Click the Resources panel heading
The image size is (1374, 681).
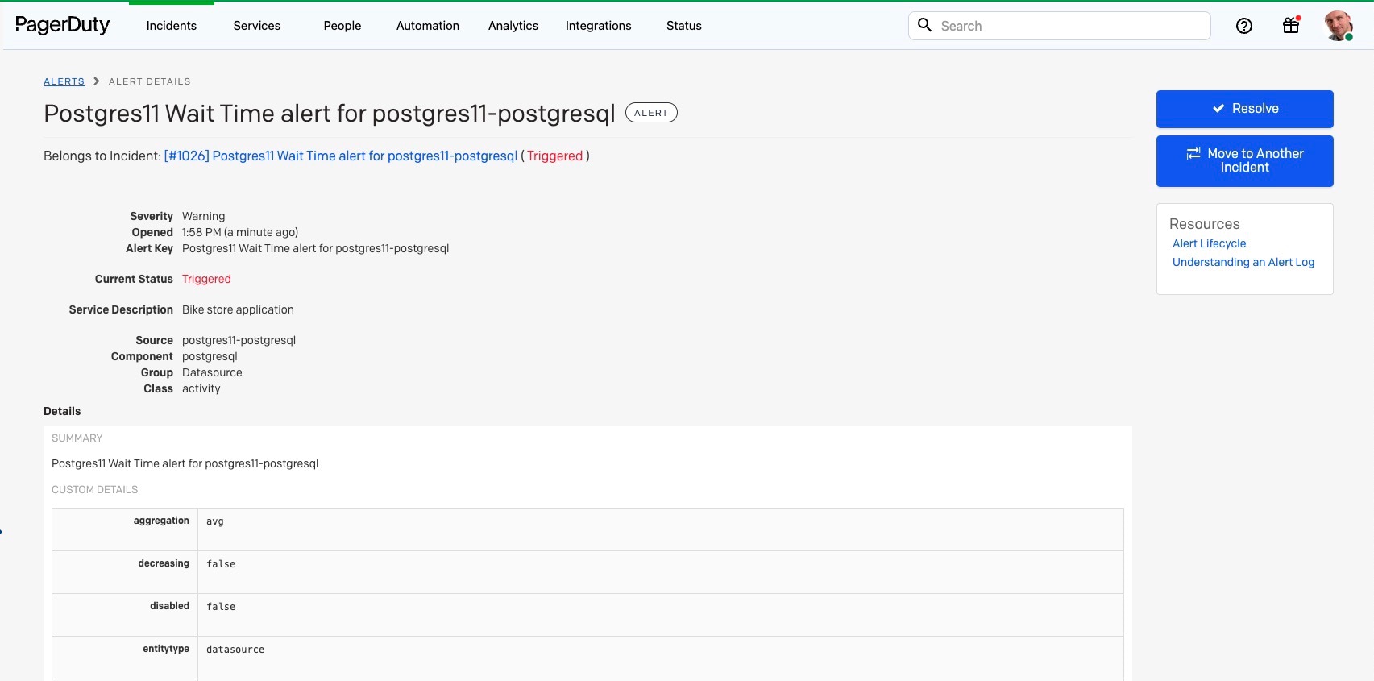point(1205,224)
